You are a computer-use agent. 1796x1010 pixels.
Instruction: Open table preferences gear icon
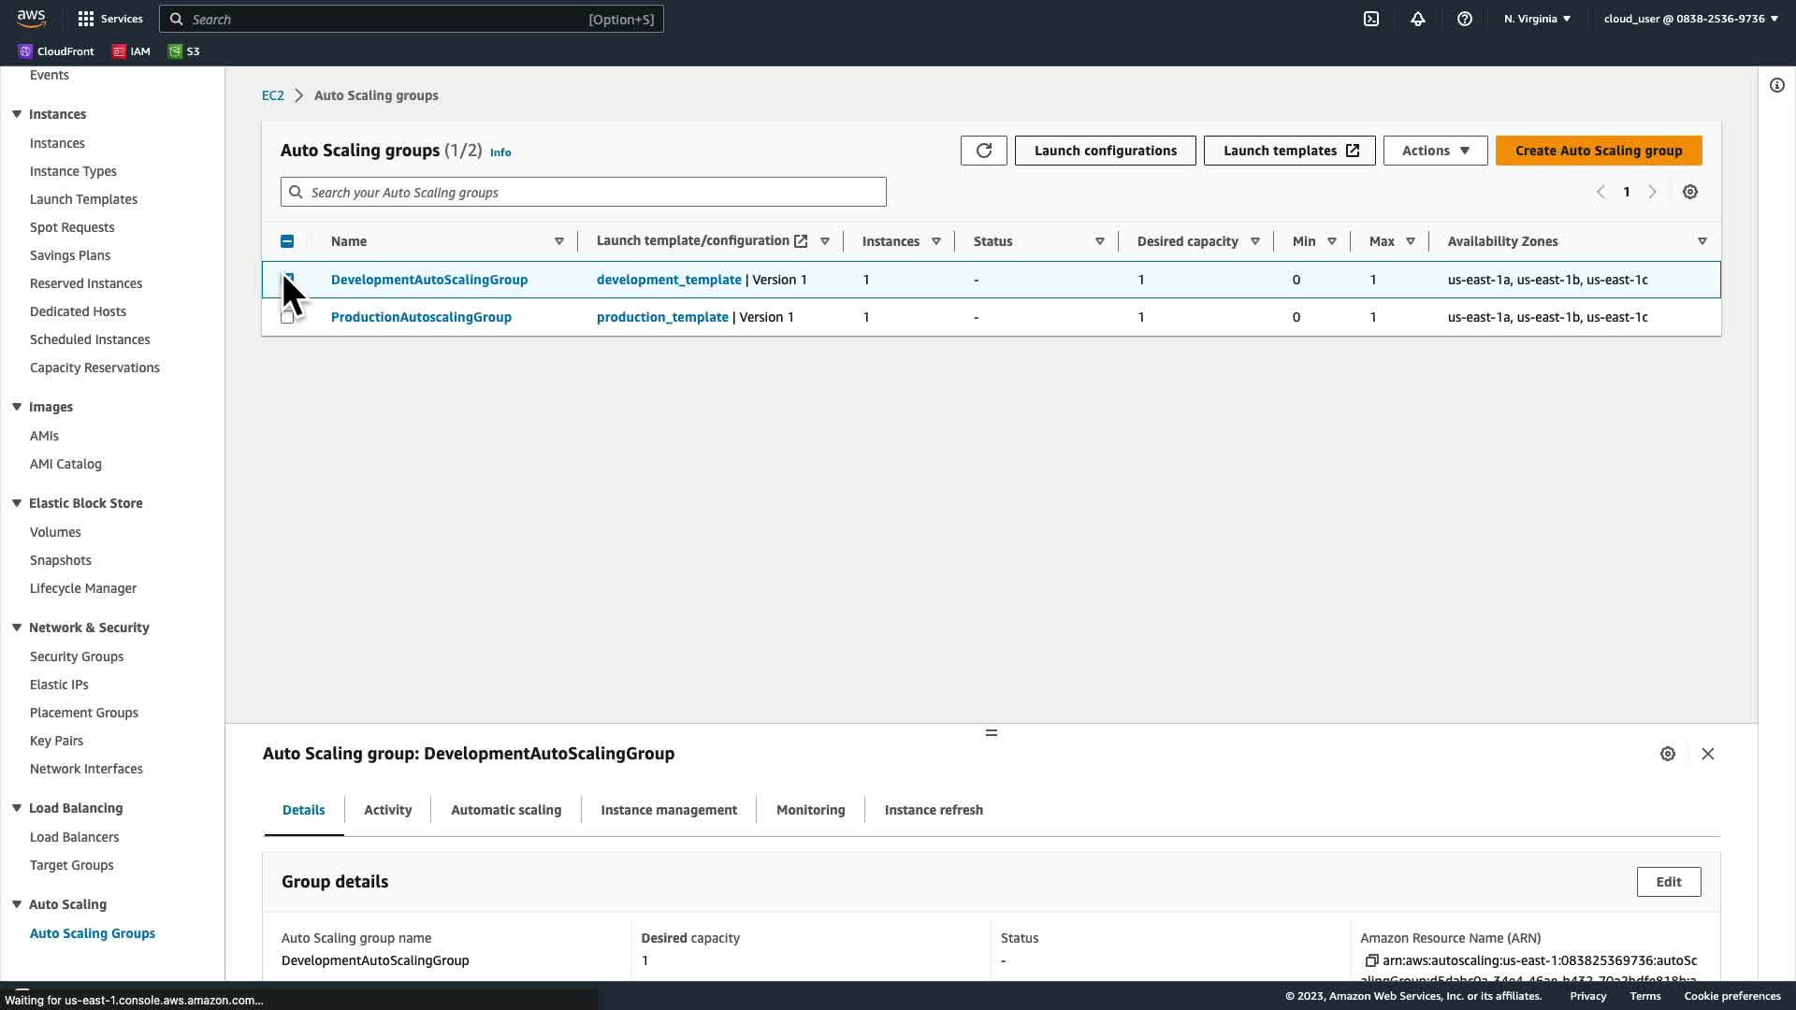click(1690, 192)
